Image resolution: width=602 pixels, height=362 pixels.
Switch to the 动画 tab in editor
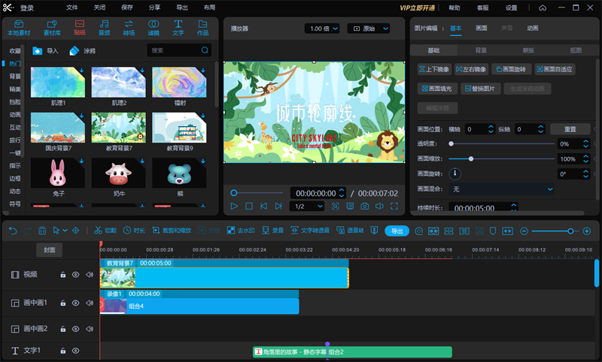(x=533, y=28)
